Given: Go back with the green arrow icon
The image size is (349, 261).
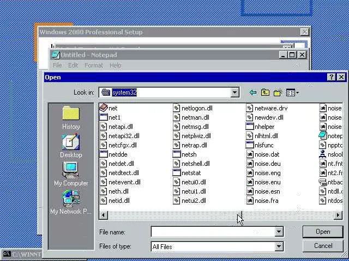Looking at the screenshot, I should coord(253,92).
